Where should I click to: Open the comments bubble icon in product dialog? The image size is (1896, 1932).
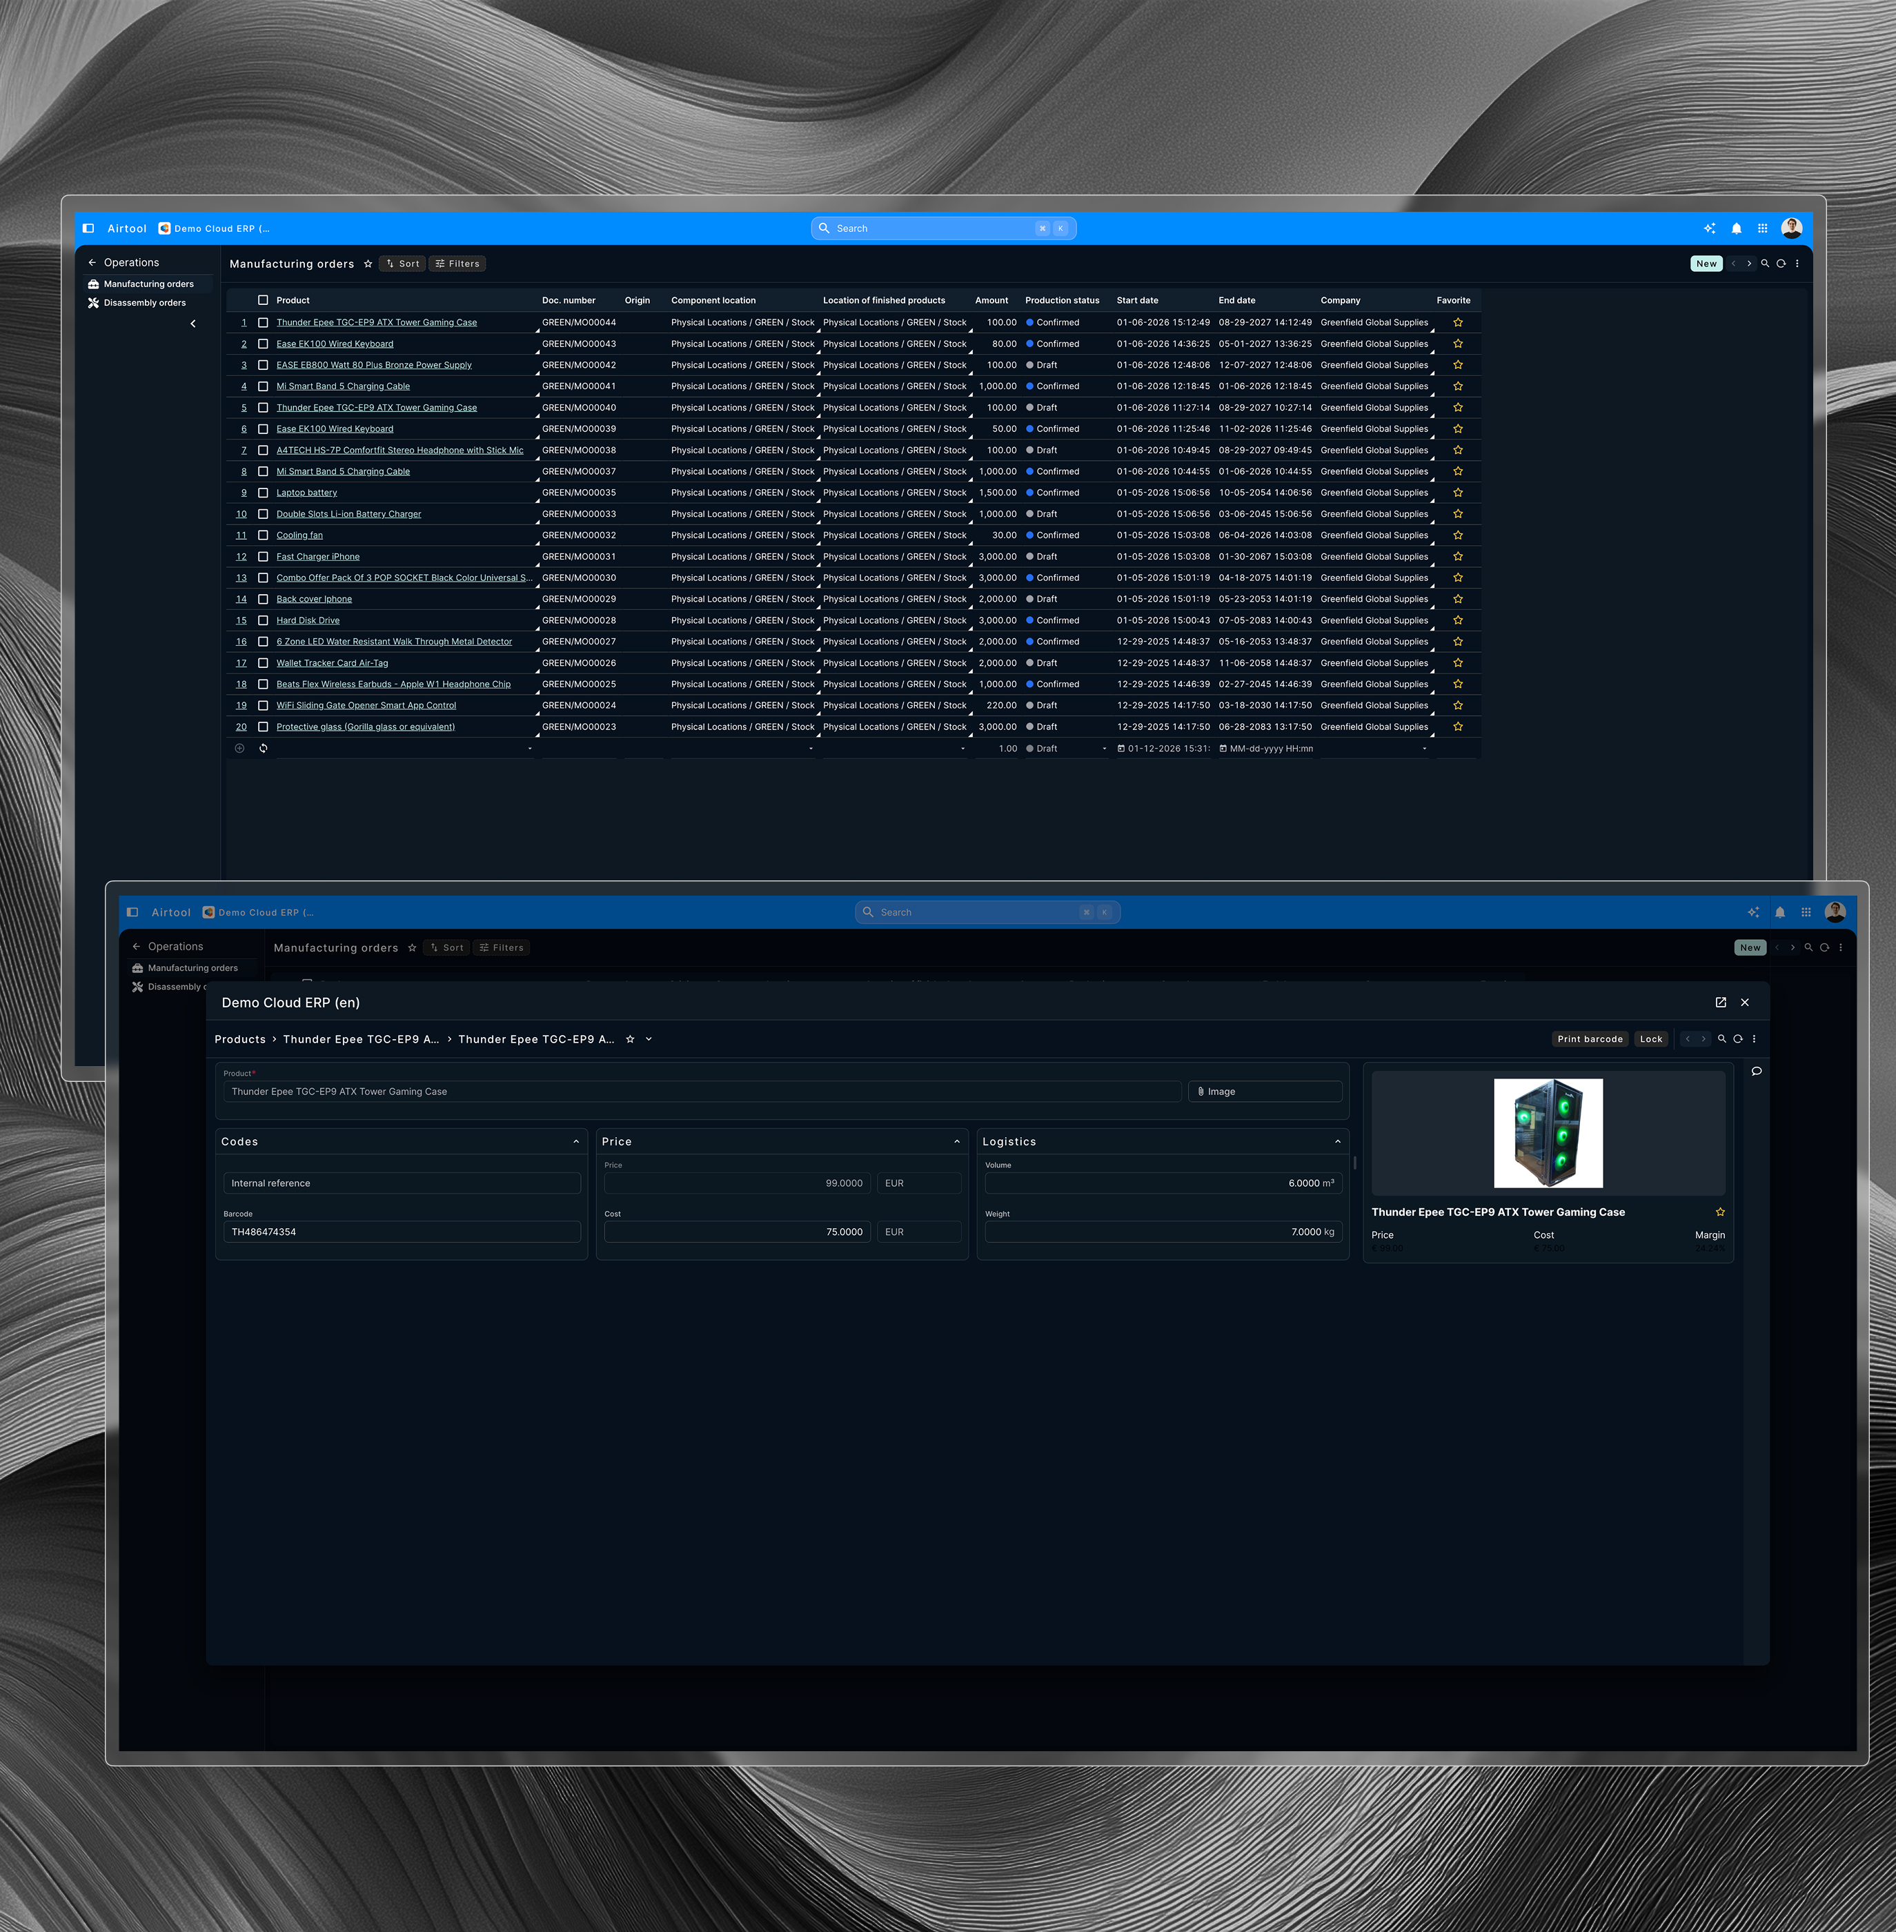(1757, 1072)
